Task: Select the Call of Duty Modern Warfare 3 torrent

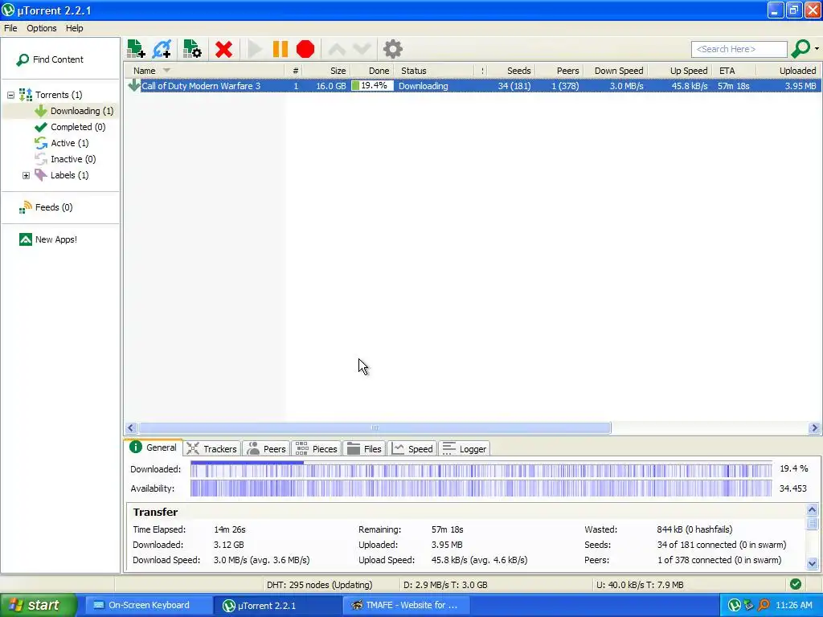Action: (x=473, y=86)
